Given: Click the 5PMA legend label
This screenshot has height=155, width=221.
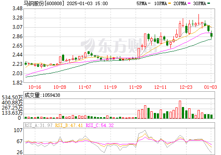Looking at the screenshot, I should click(x=142, y=3).
